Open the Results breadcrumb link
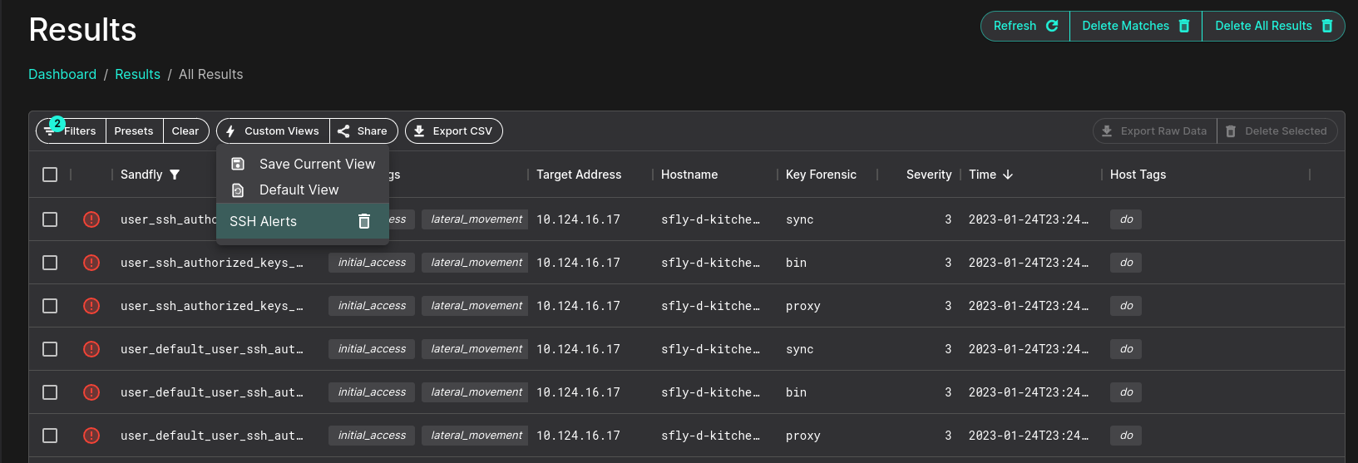 [x=137, y=74]
